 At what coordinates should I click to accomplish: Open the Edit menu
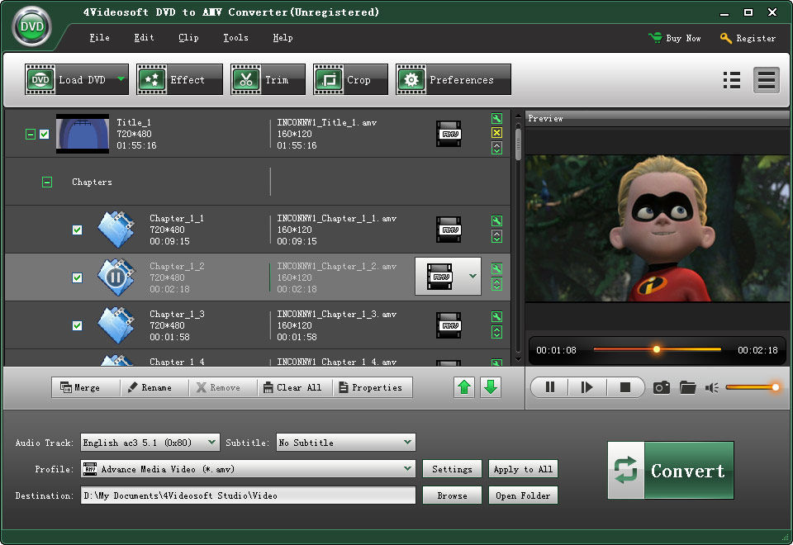[x=144, y=37]
